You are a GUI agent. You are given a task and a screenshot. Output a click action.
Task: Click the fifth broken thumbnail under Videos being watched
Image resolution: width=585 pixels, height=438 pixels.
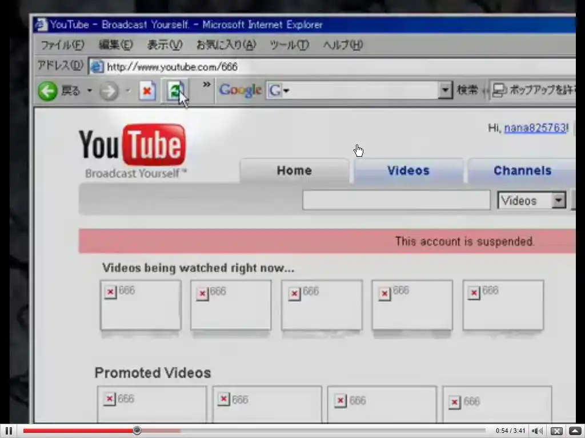503,305
